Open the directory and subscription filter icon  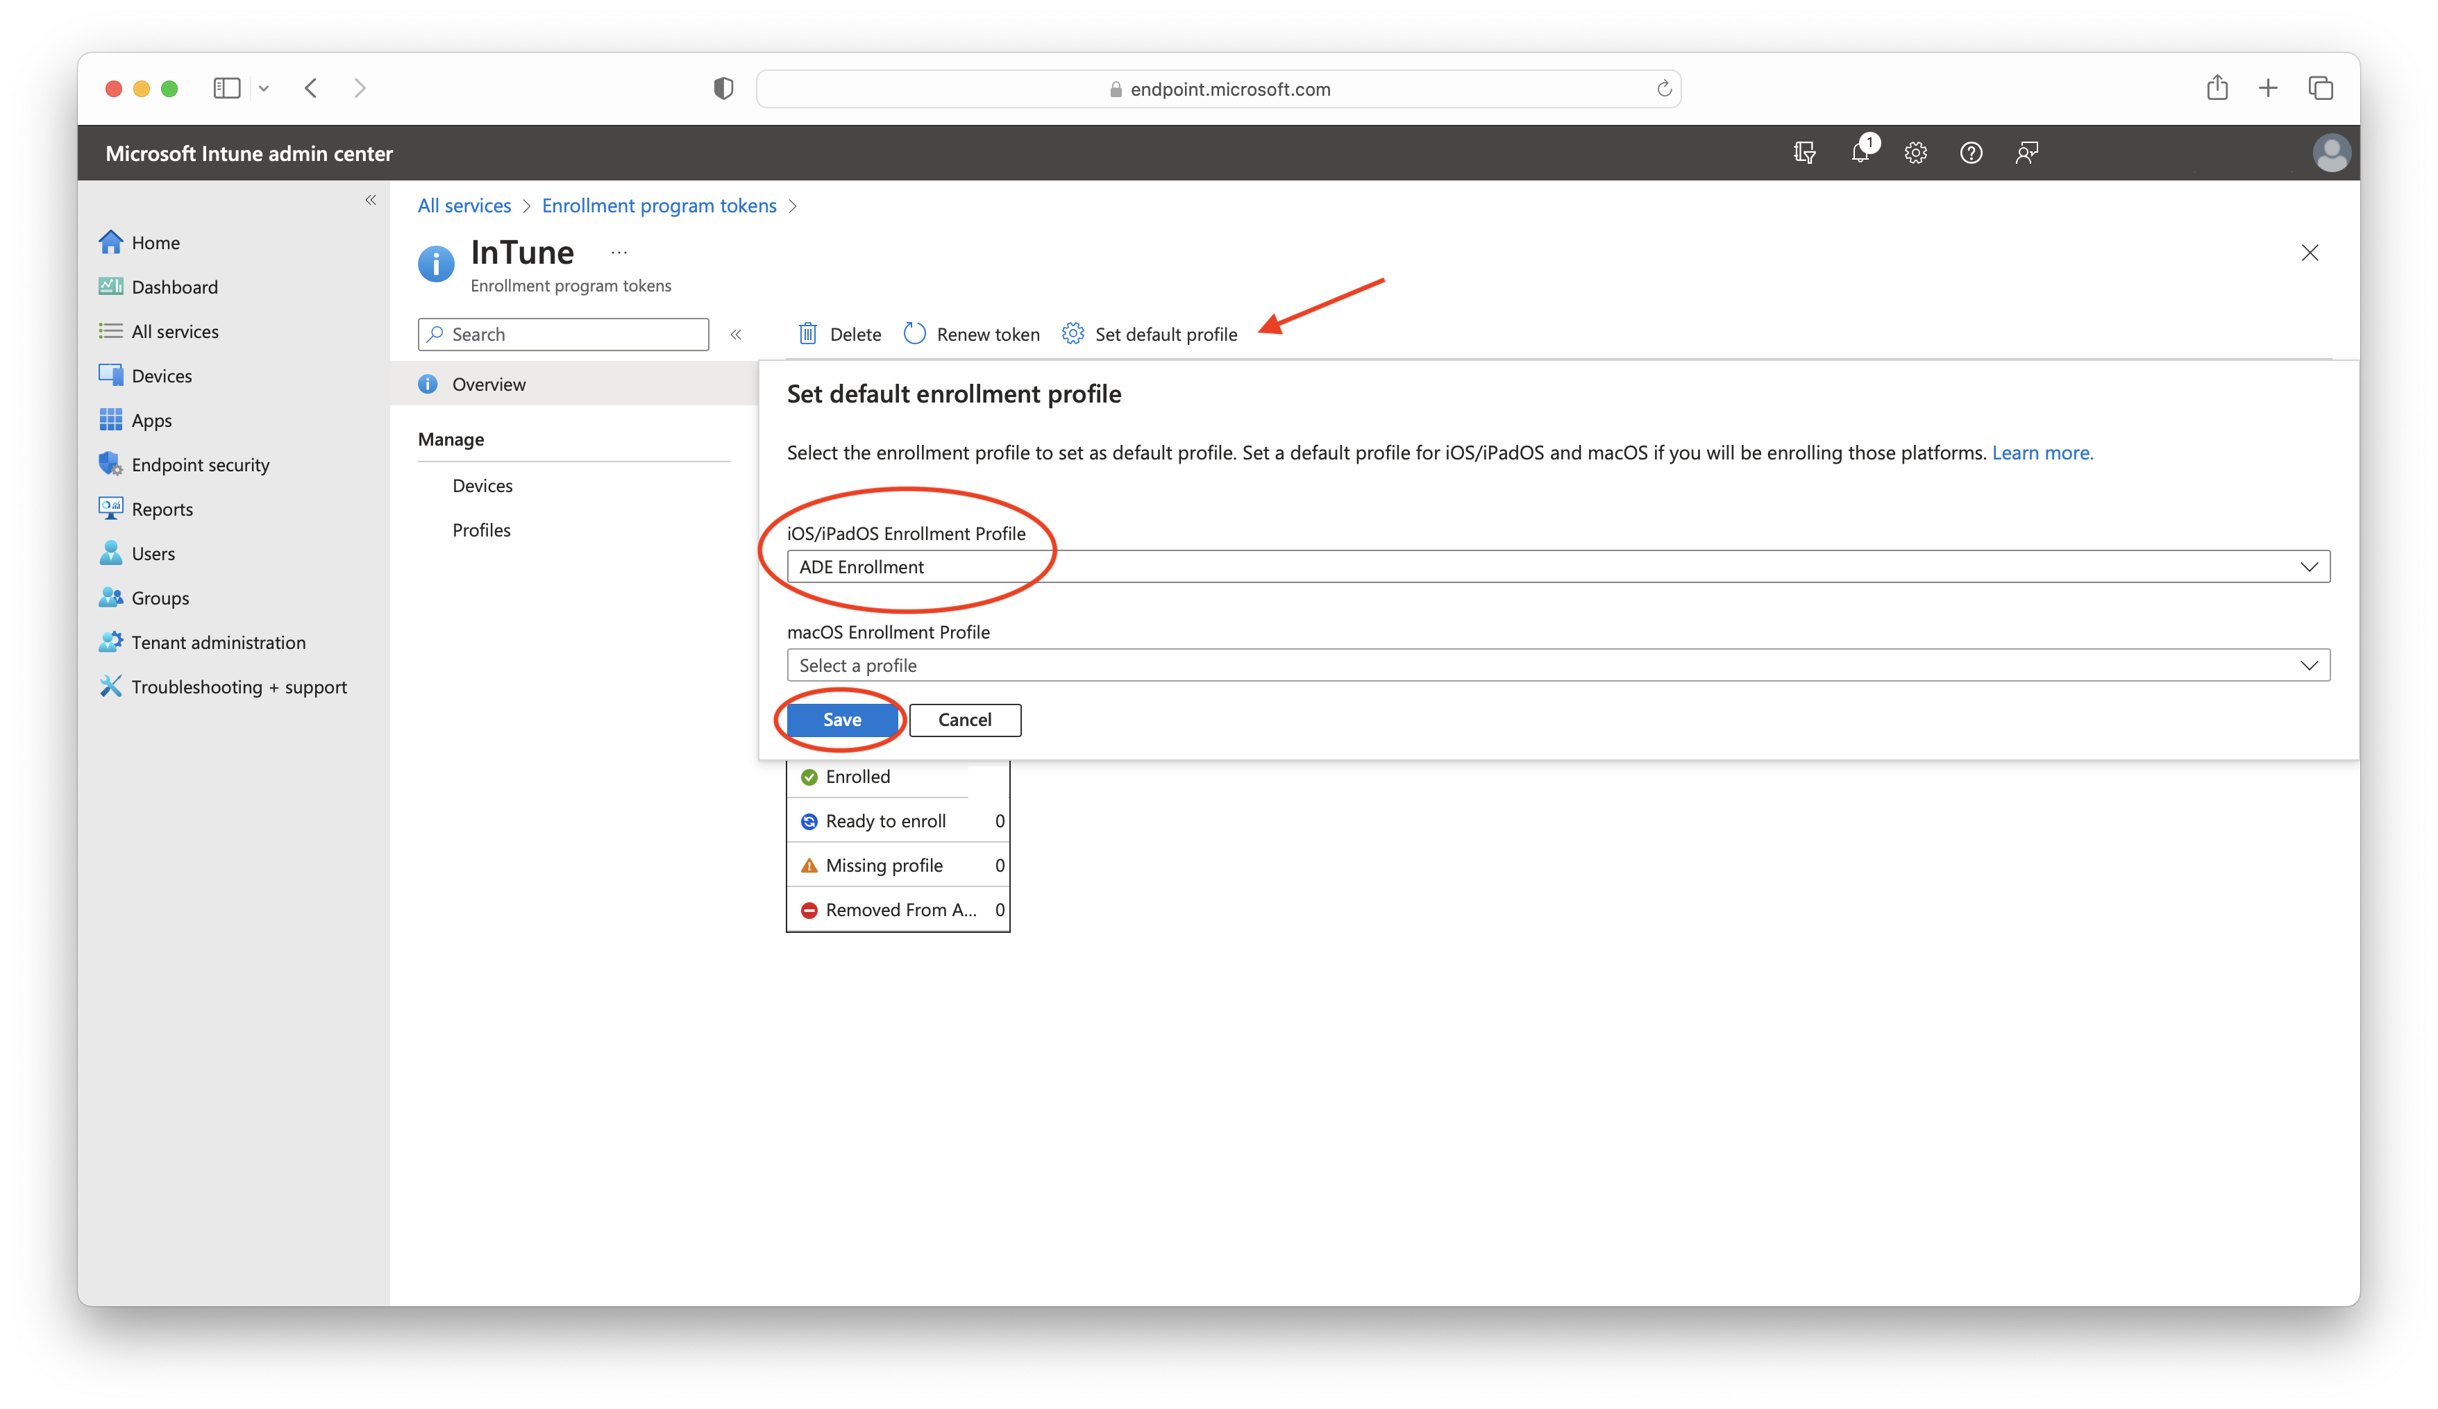point(1804,153)
